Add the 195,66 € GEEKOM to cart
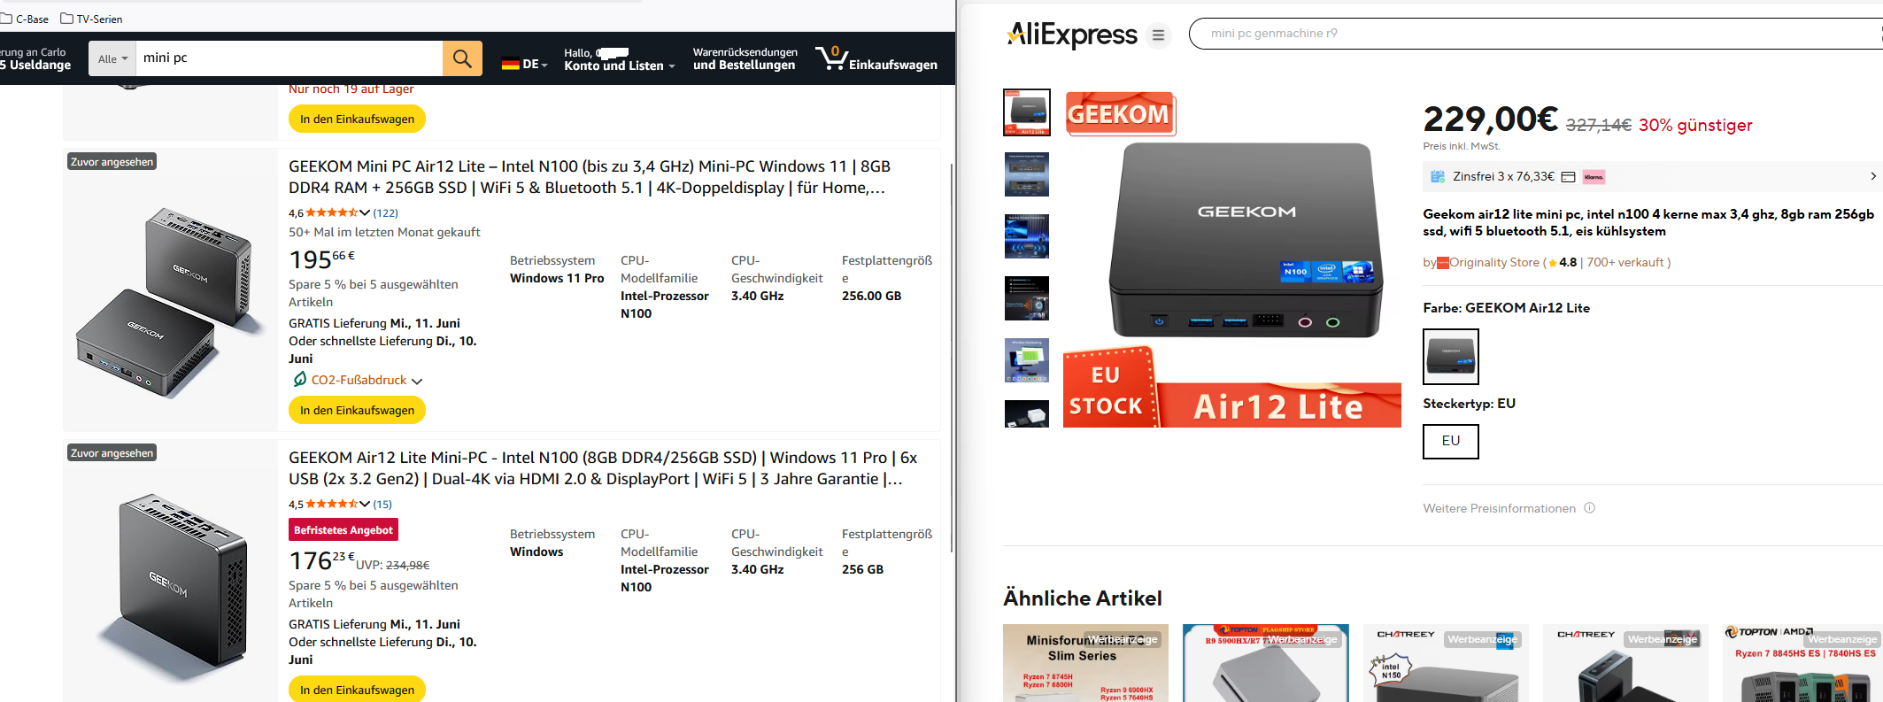 point(357,410)
